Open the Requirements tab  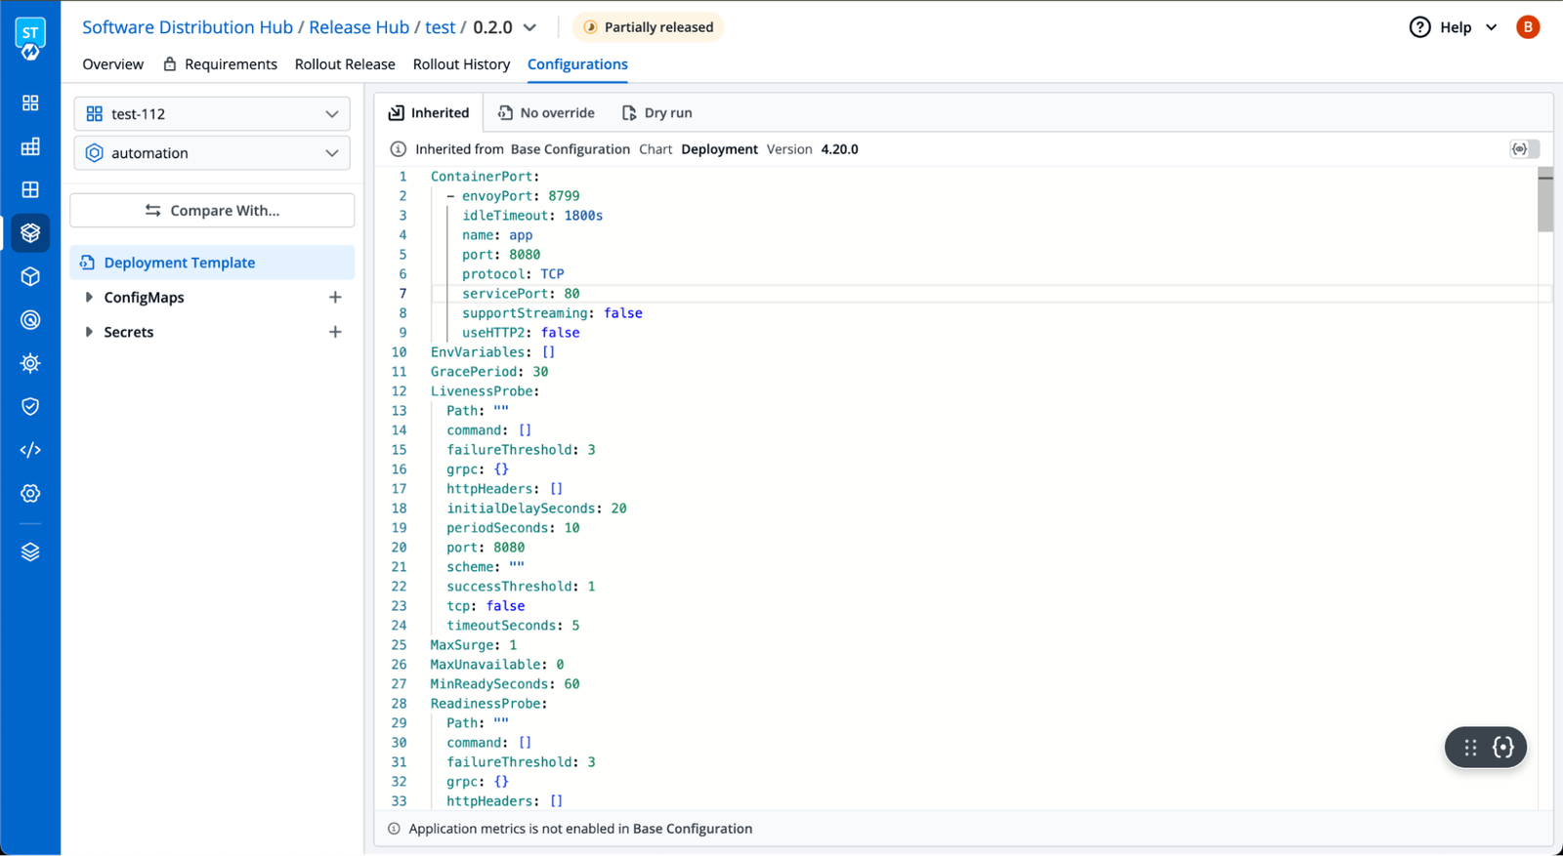pos(220,64)
